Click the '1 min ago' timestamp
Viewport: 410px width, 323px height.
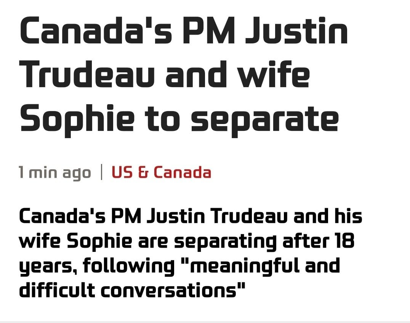click(x=55, y=173)
